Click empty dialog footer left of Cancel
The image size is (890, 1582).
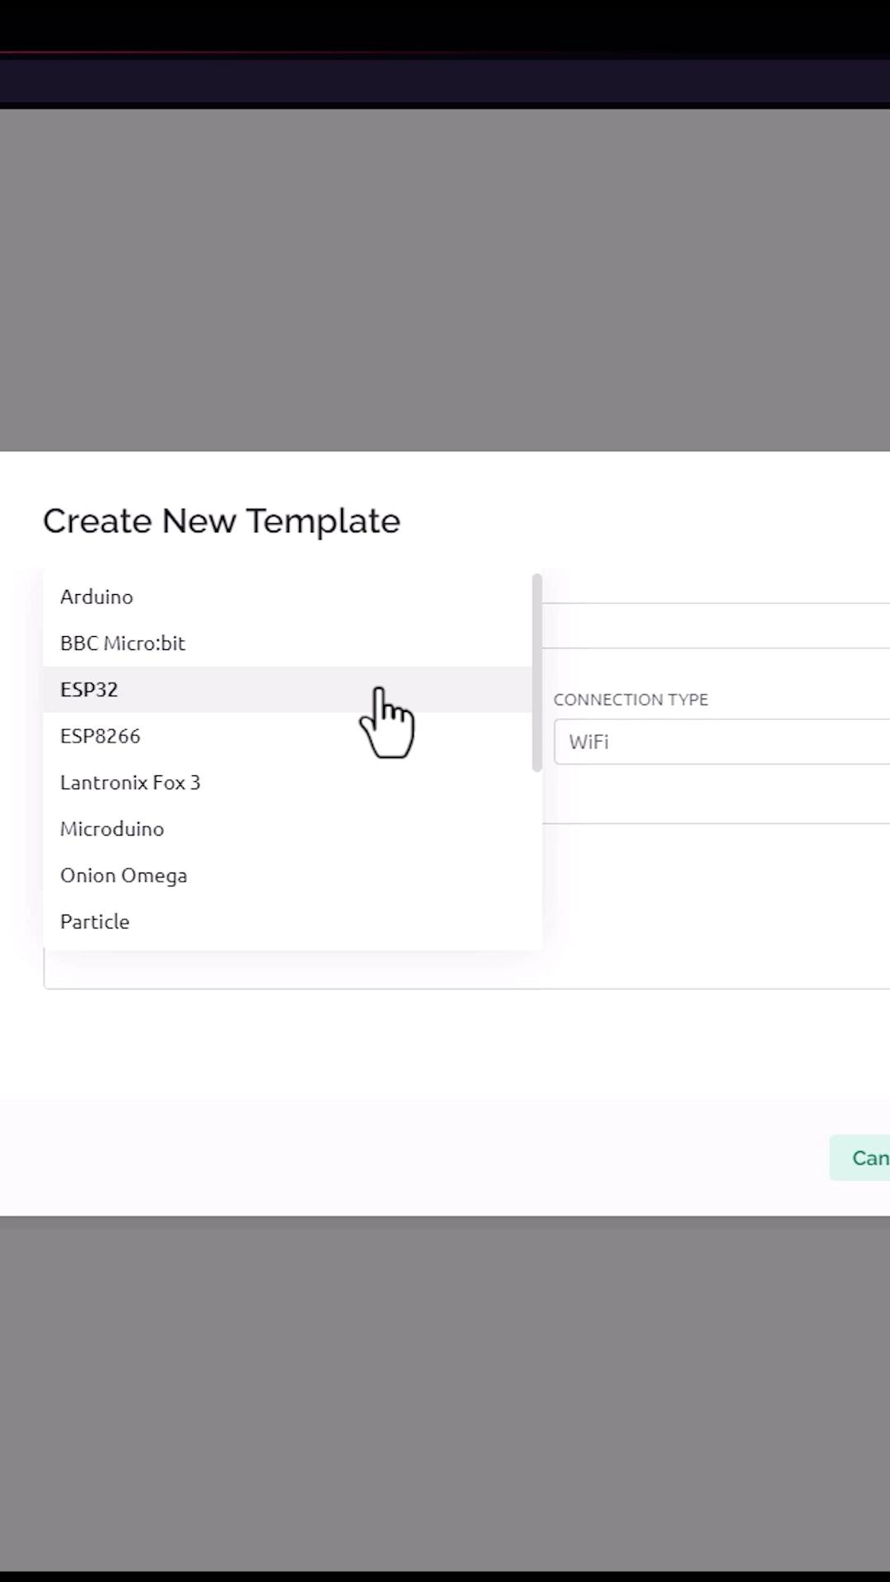[412, 1158]
